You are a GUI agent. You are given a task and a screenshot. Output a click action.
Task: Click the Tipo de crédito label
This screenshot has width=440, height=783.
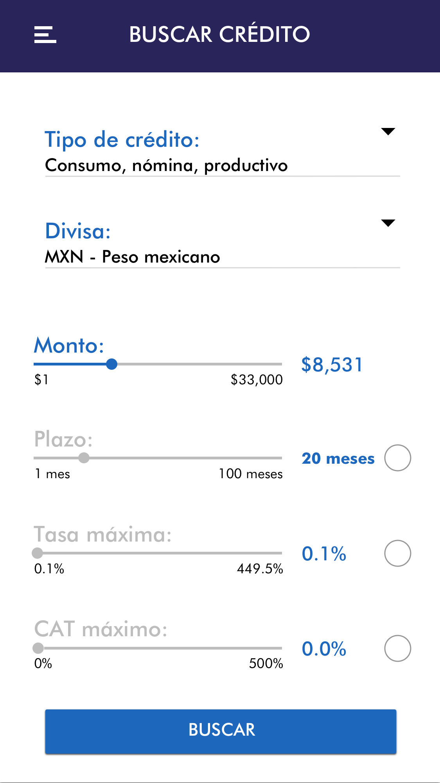pyautogui.click(x=122, y=140)
